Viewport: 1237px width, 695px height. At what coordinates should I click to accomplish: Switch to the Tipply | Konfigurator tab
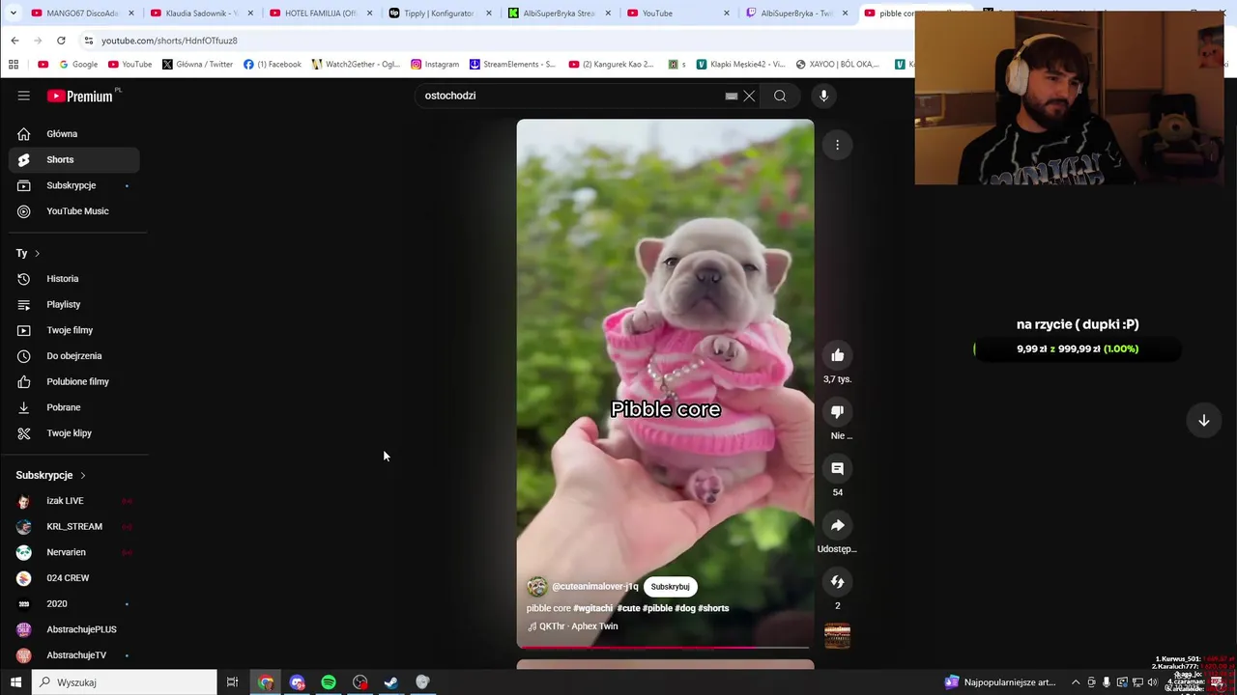tap(440, 14)
